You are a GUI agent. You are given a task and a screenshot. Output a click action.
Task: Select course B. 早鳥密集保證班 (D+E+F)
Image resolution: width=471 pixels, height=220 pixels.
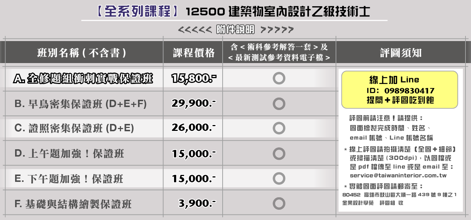tap(81, 104)
